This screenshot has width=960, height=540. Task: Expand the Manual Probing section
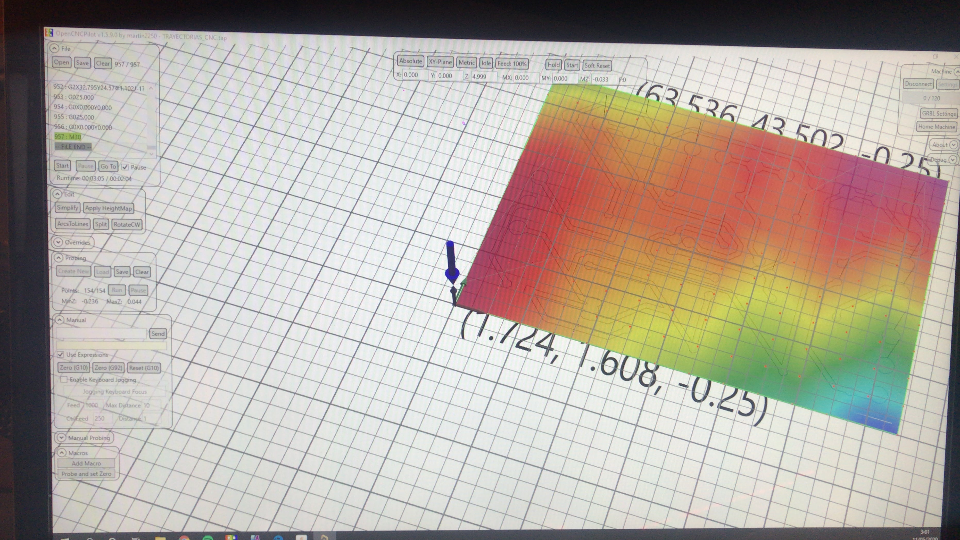61,437
